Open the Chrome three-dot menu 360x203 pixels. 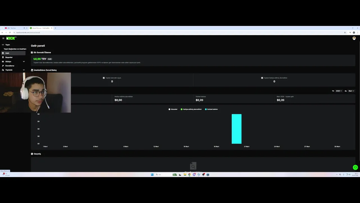point(357,32)
